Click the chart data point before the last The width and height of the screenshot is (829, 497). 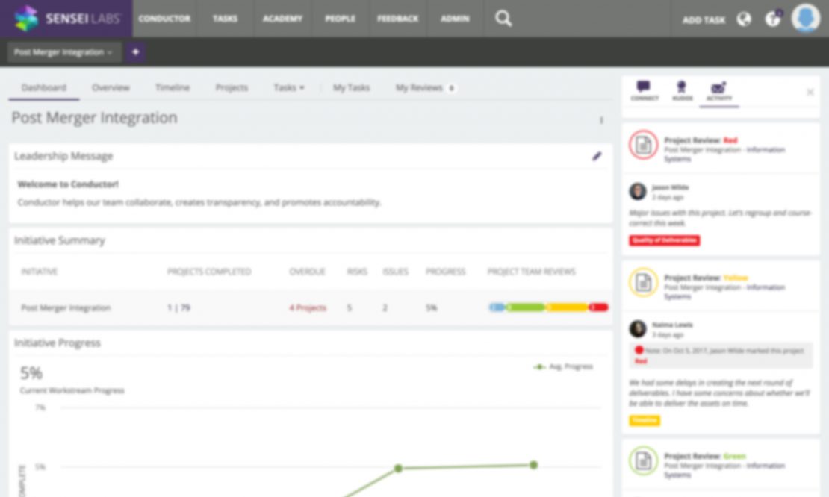pyautogui.click(x=398, y=469)
